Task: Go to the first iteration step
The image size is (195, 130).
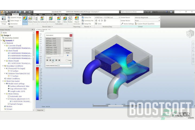Action: pos(96,21)
